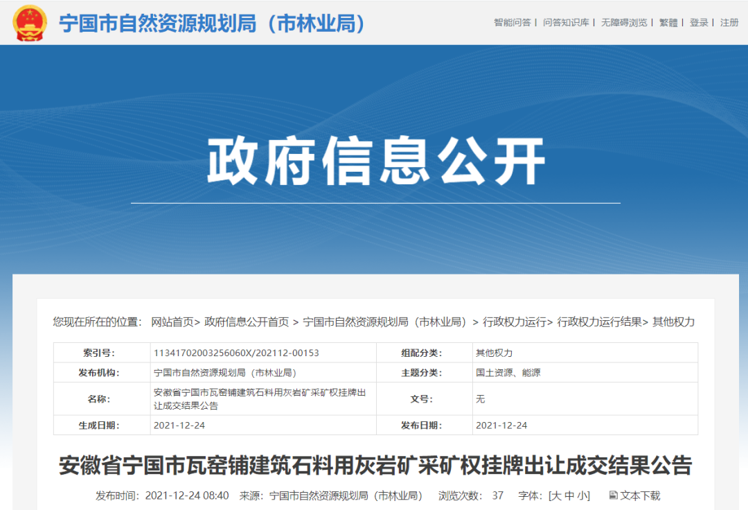The width and height of the screenshot is (748, 510).
Task: Click the 文本下载 document icon
Action: (x=614, y=496)
